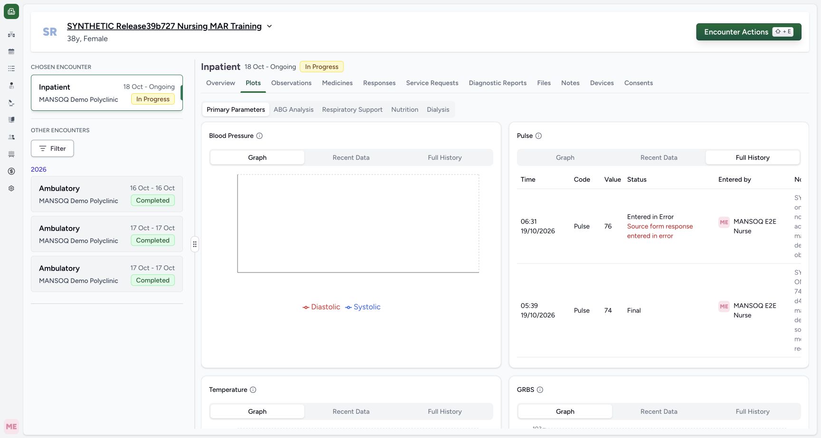
Task: Switch Temperature view to Full History
Action: 445,411
